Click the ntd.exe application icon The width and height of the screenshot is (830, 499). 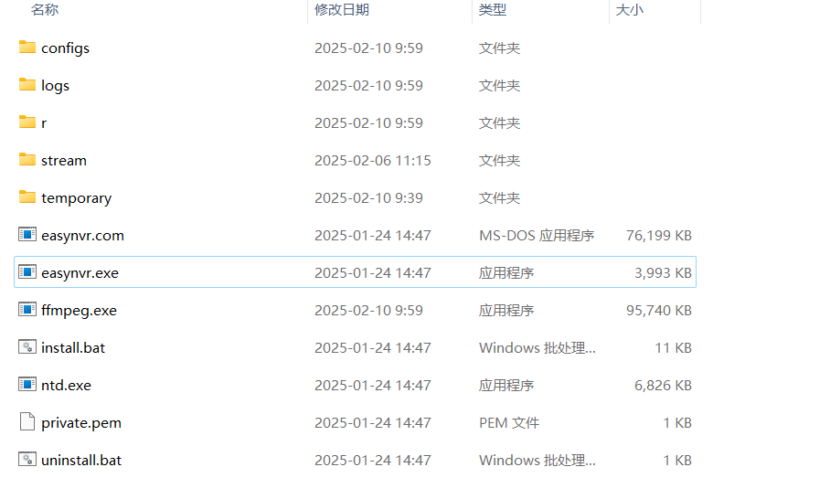click(x=27, y=385)
